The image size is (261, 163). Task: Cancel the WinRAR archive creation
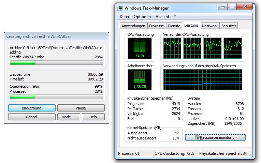[x=32, y=117]
